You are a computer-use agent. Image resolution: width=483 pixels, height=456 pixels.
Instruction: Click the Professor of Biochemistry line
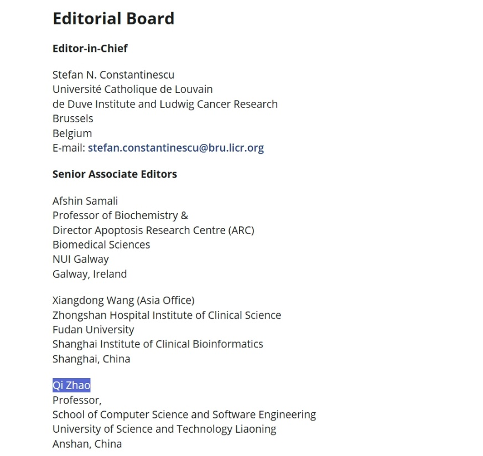tap(120, 215)
